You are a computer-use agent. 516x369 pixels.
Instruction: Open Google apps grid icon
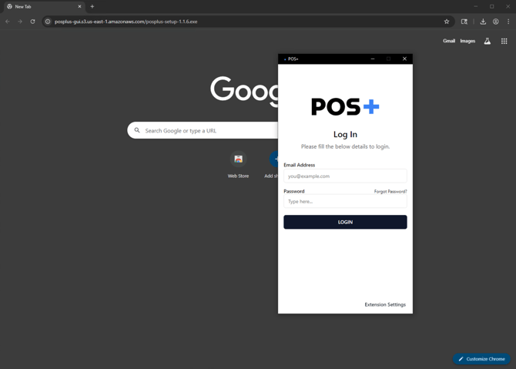[504, 41]
